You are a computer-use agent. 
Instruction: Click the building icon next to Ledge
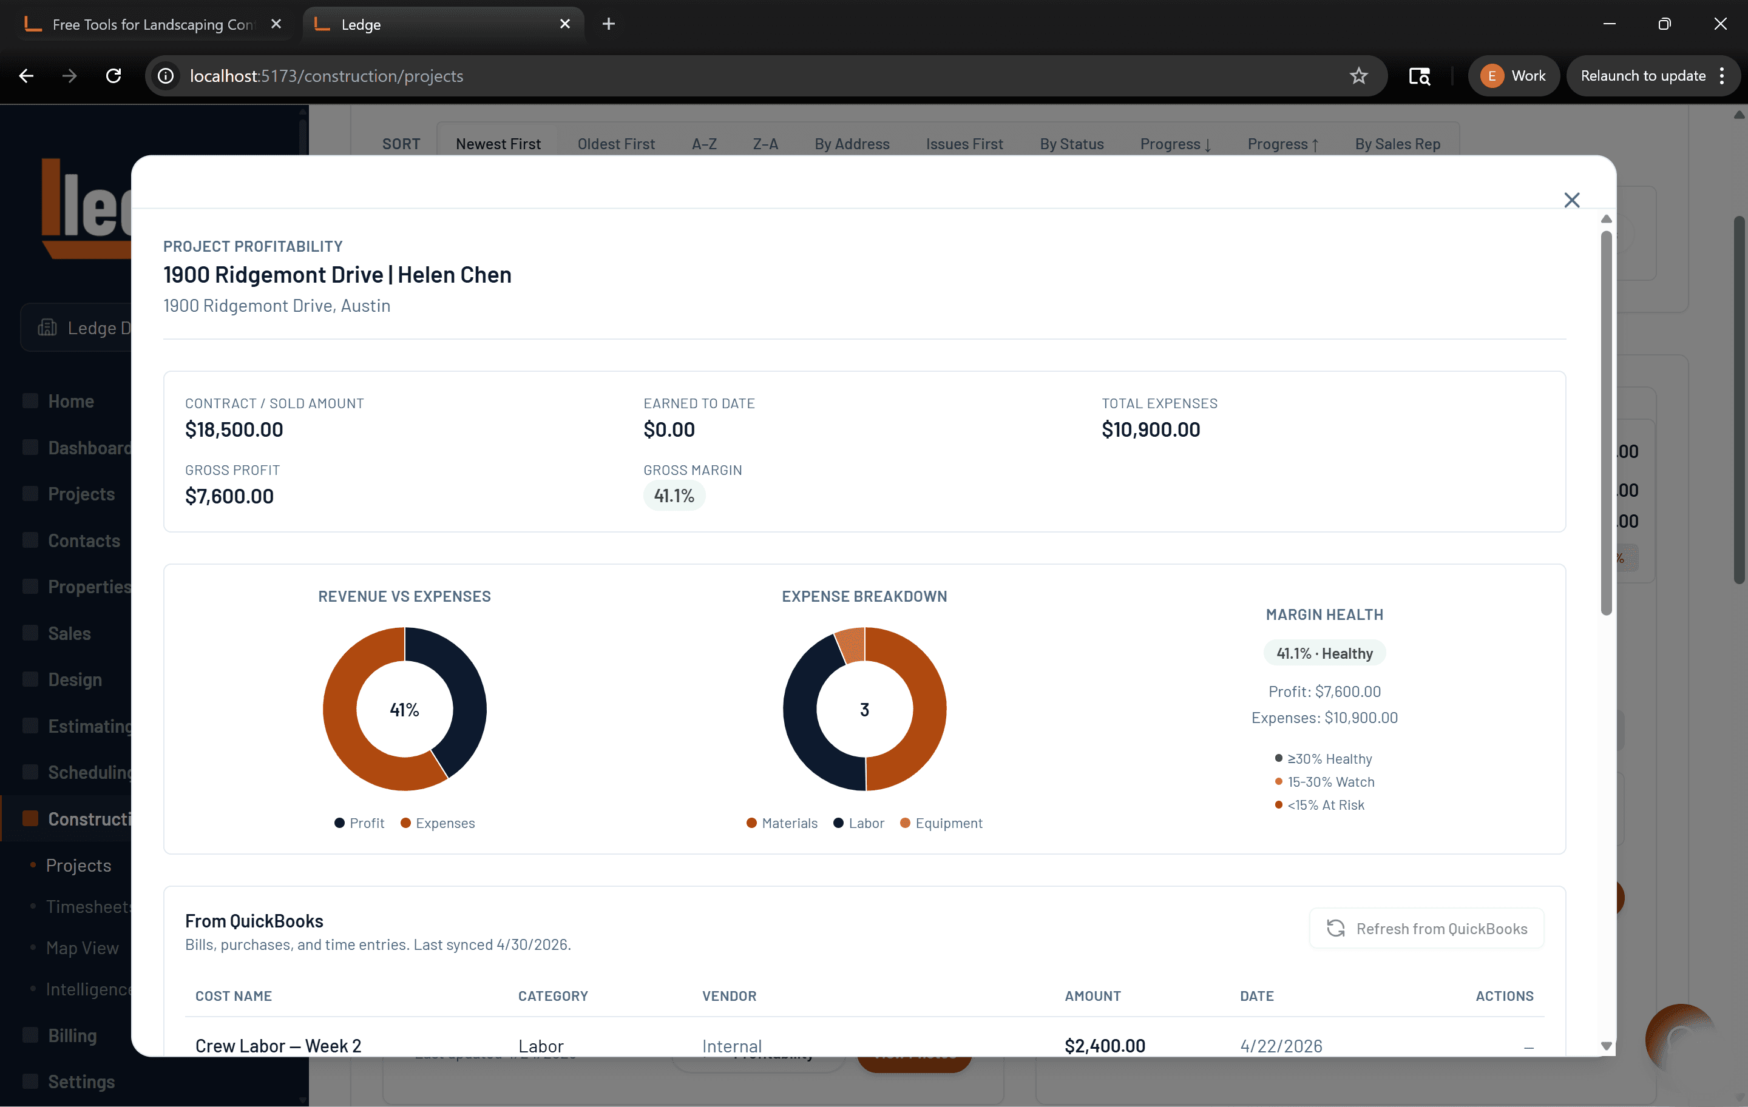[47, 327]
